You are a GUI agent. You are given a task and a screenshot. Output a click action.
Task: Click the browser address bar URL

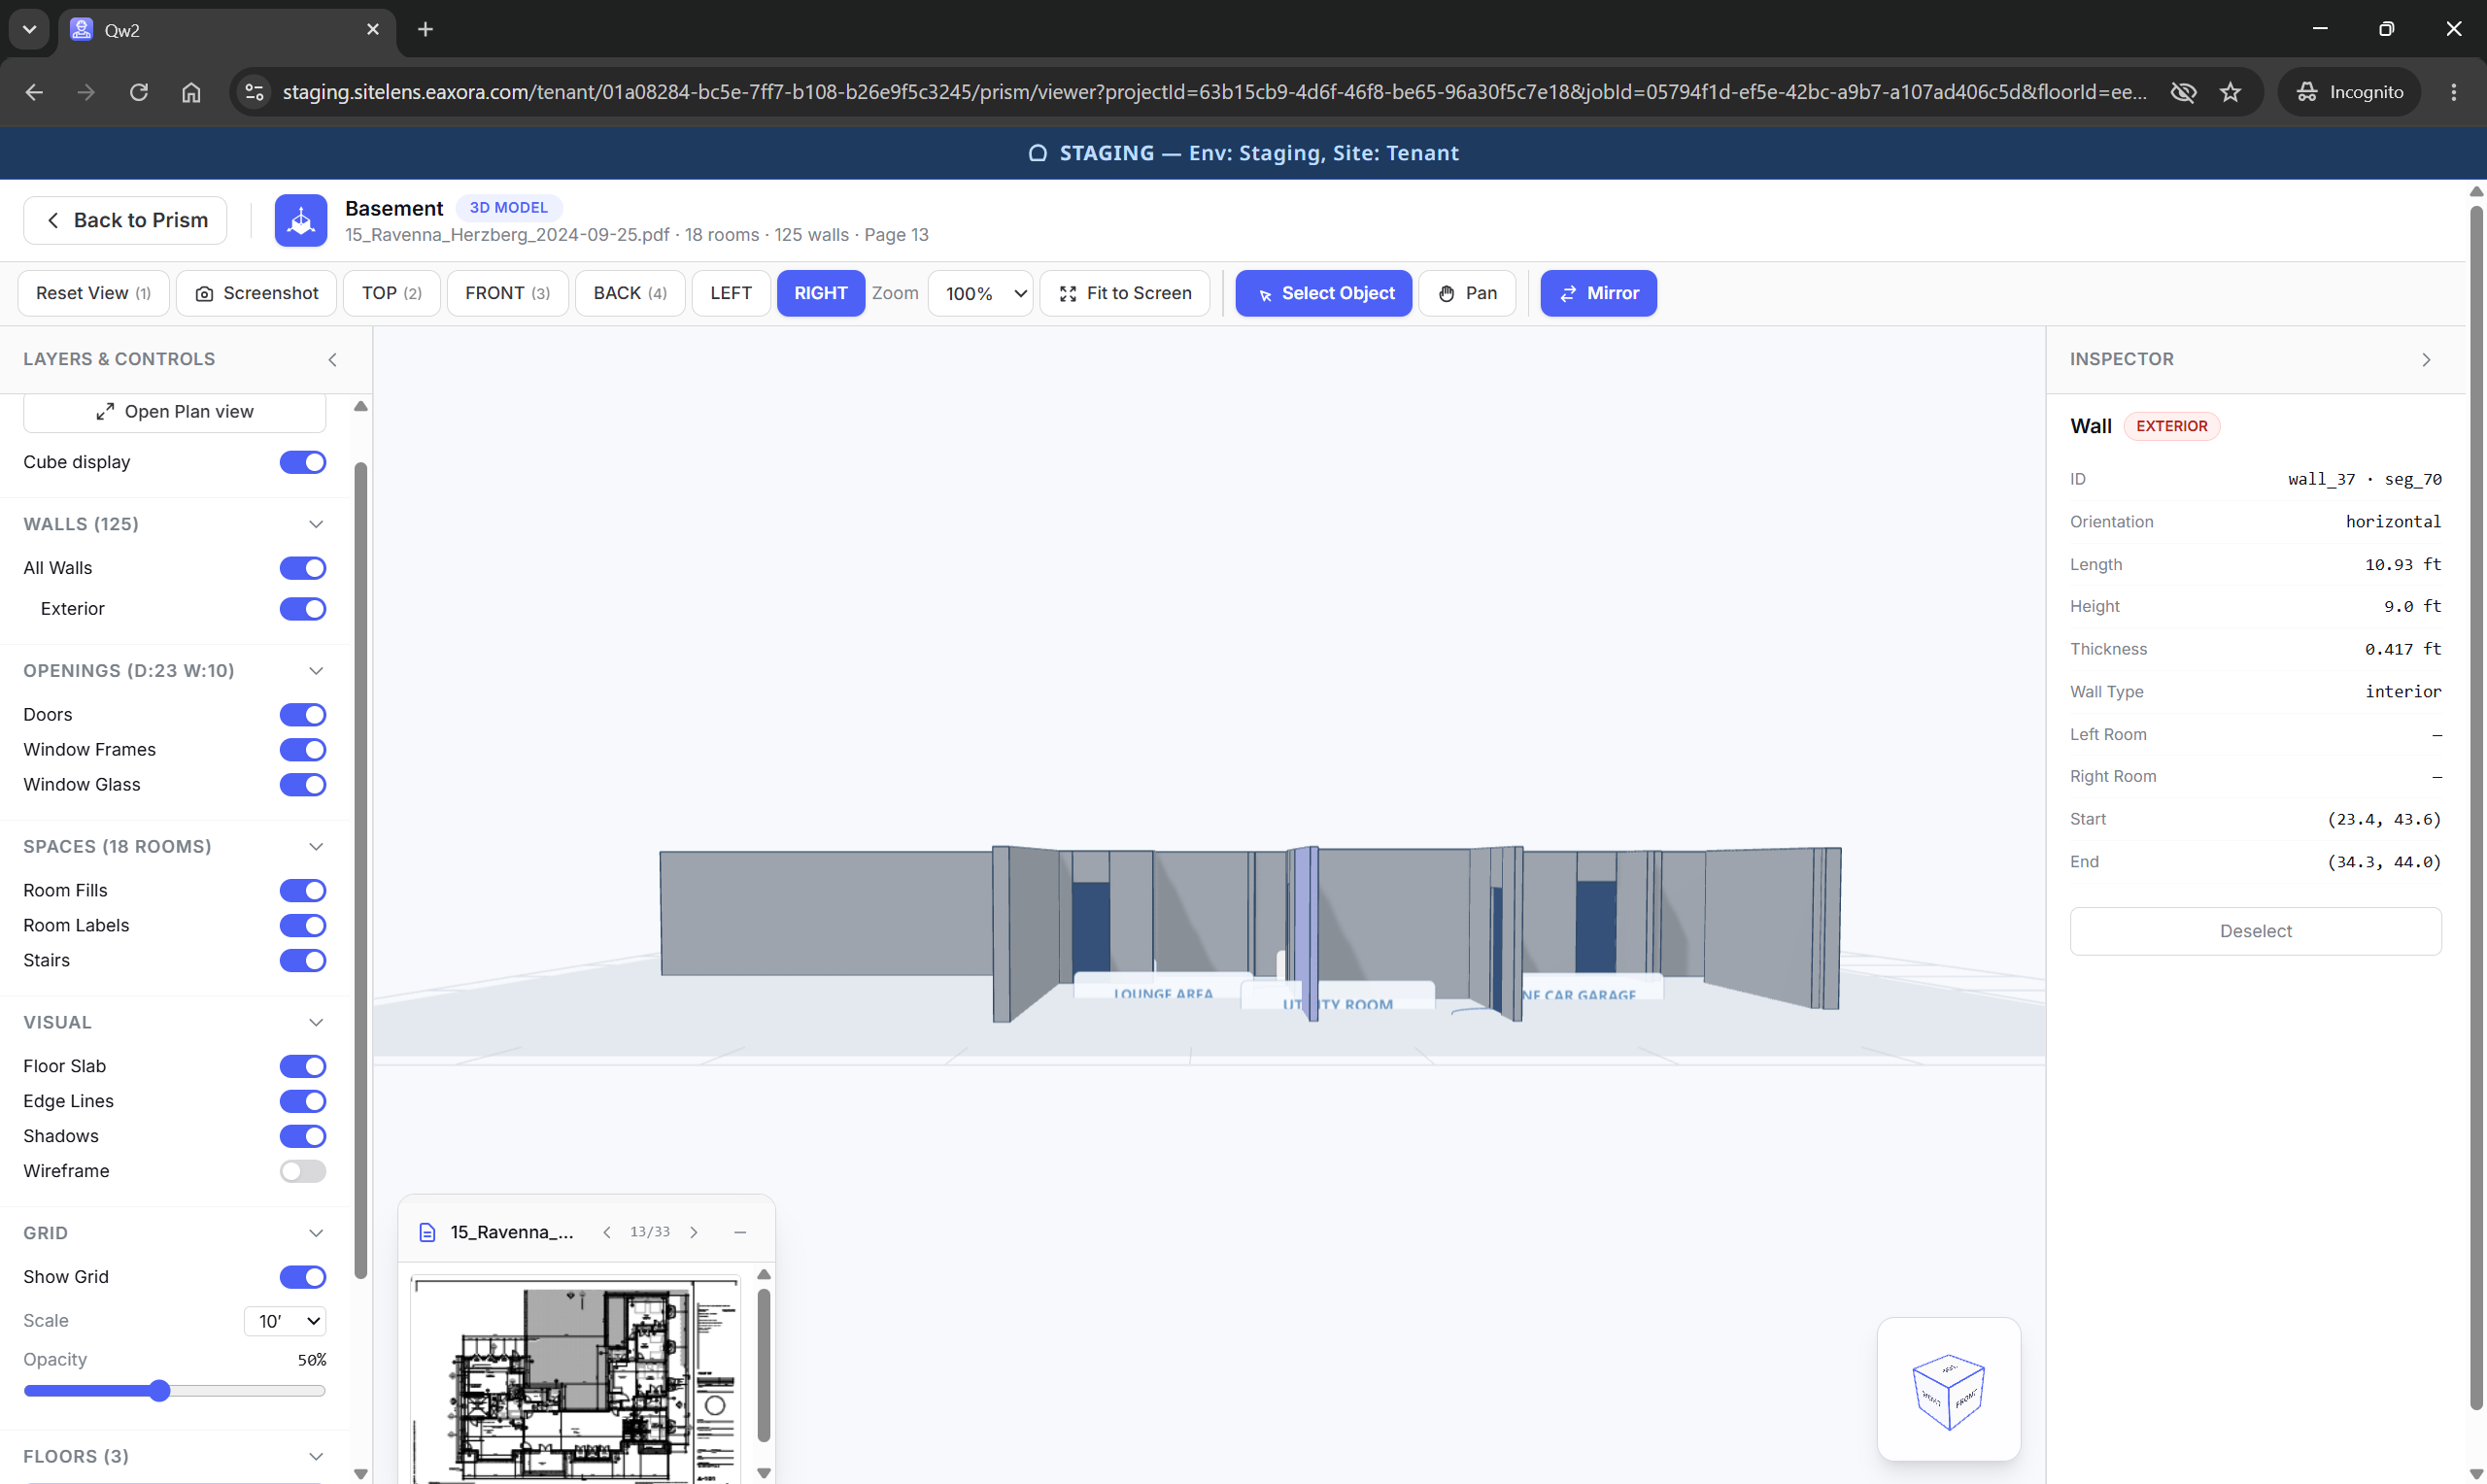1214,92
